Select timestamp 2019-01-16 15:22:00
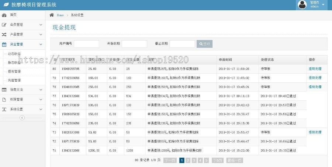This screenshot has height=167, width=332. (234, 150)
